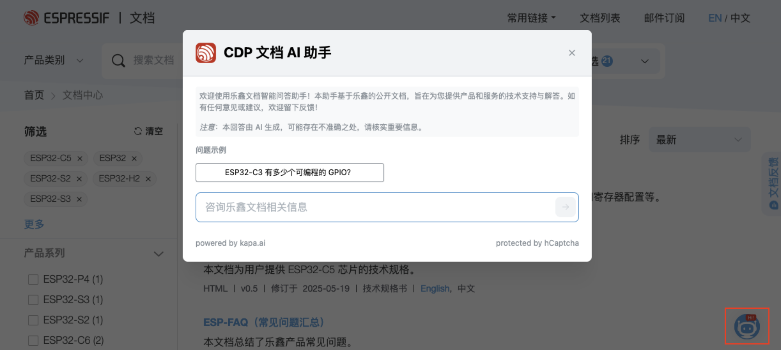Image resolution: width=781 pixels, height=350 pixels.
Task: Collapse the 产品系列 filter section
Action: pyautogui.click(x=158, y=254)
